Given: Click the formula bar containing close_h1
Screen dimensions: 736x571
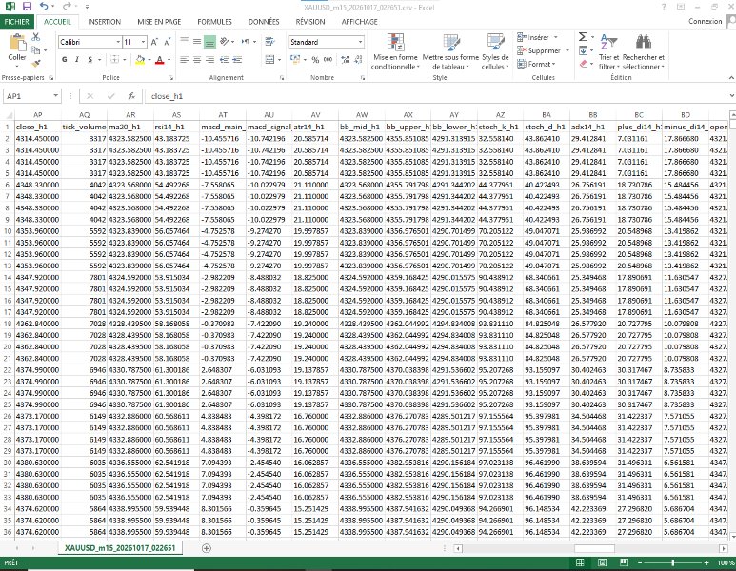Looking at the screenshot, I should click(x=436, y=96).
